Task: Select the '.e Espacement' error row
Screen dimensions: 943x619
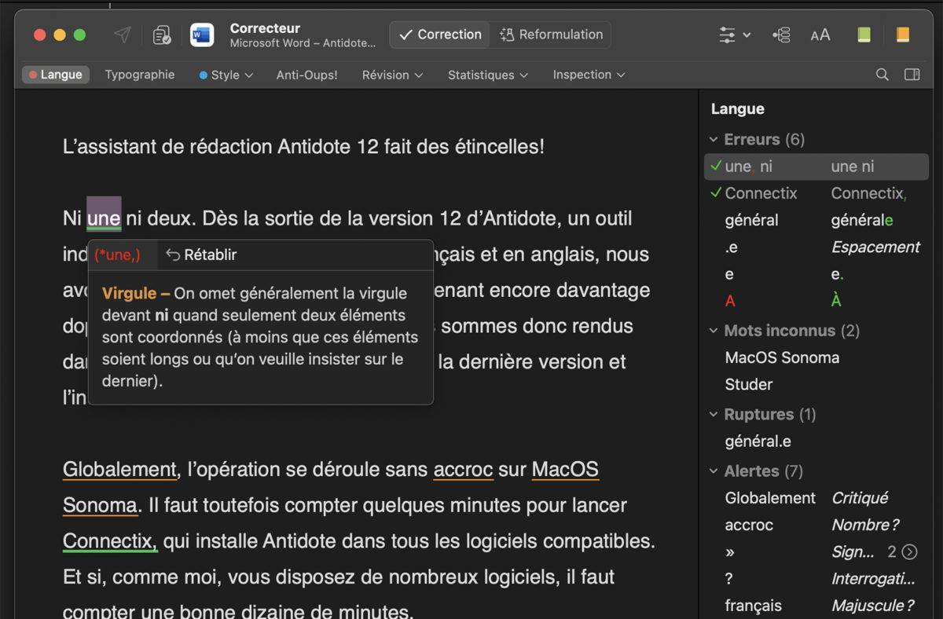Action: [x=816, y=247]
